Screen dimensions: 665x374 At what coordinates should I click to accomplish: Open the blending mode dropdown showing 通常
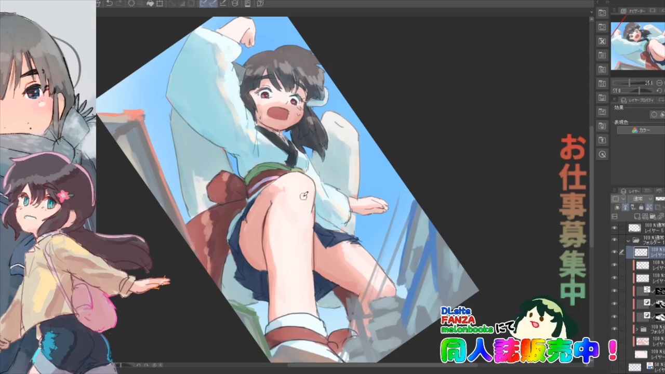[640, 198]
